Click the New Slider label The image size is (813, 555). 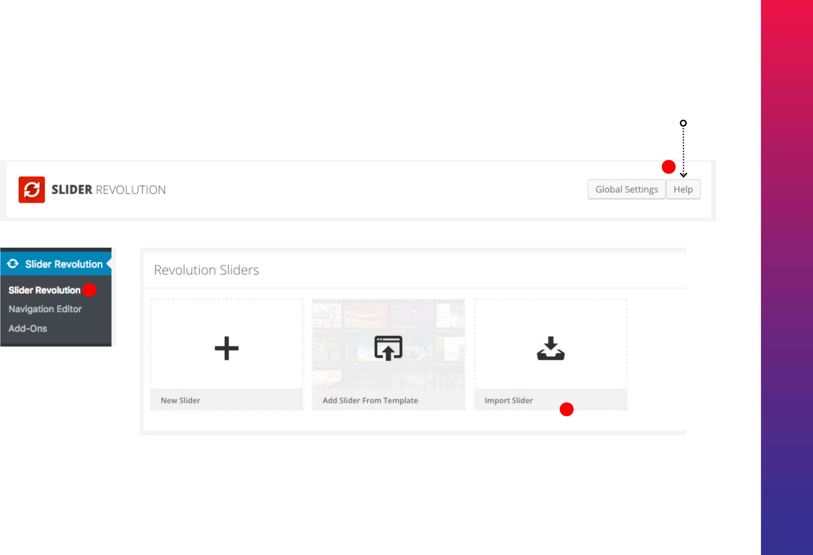coord(180,400)
